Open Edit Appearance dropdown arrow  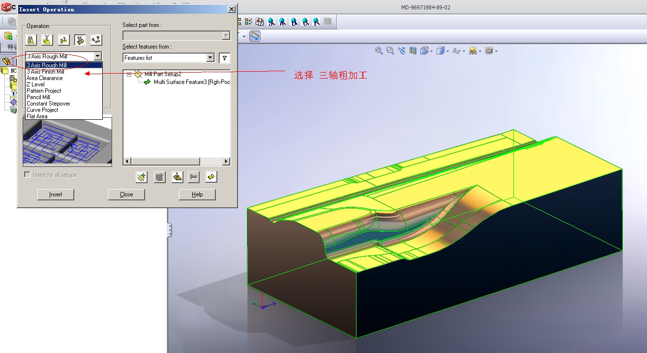tap(480, 51)
